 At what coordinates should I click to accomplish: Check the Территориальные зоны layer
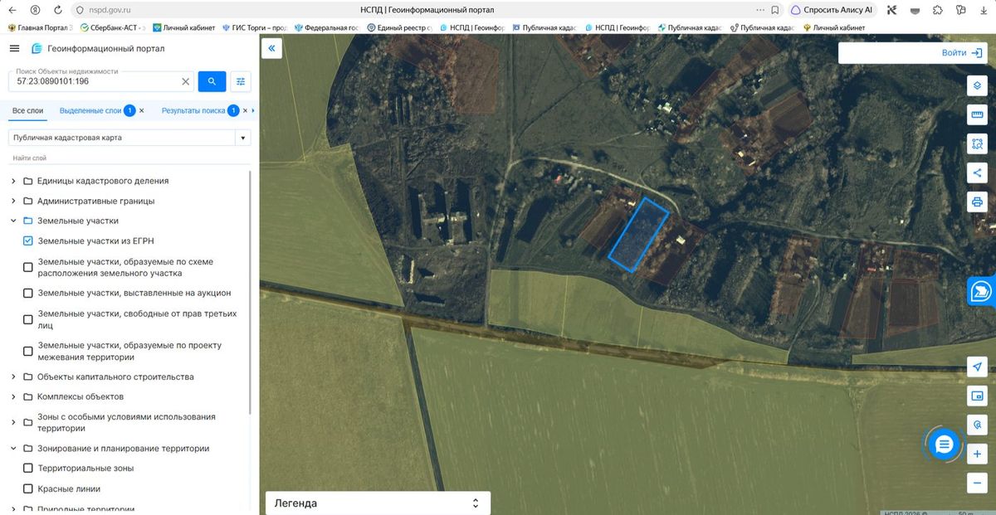click(x=28, y=469)
